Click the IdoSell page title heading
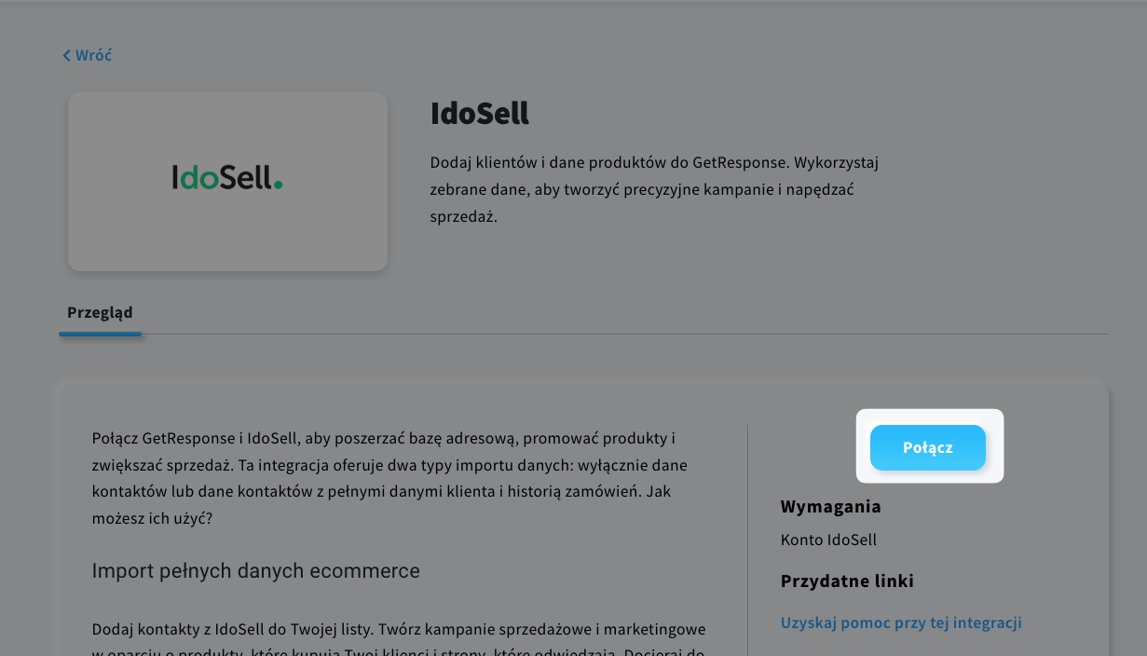This screenshot has width=1147, height=656. tap(480, 114)
